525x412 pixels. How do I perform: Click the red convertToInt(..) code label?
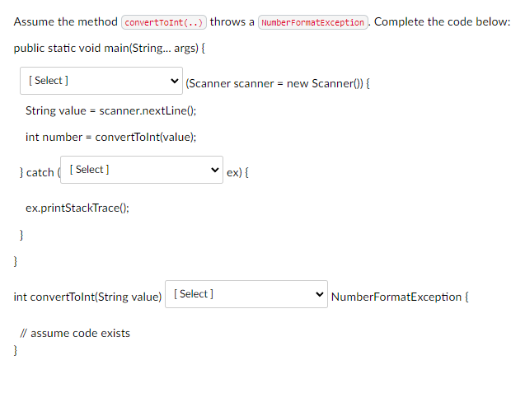[164, 22]
